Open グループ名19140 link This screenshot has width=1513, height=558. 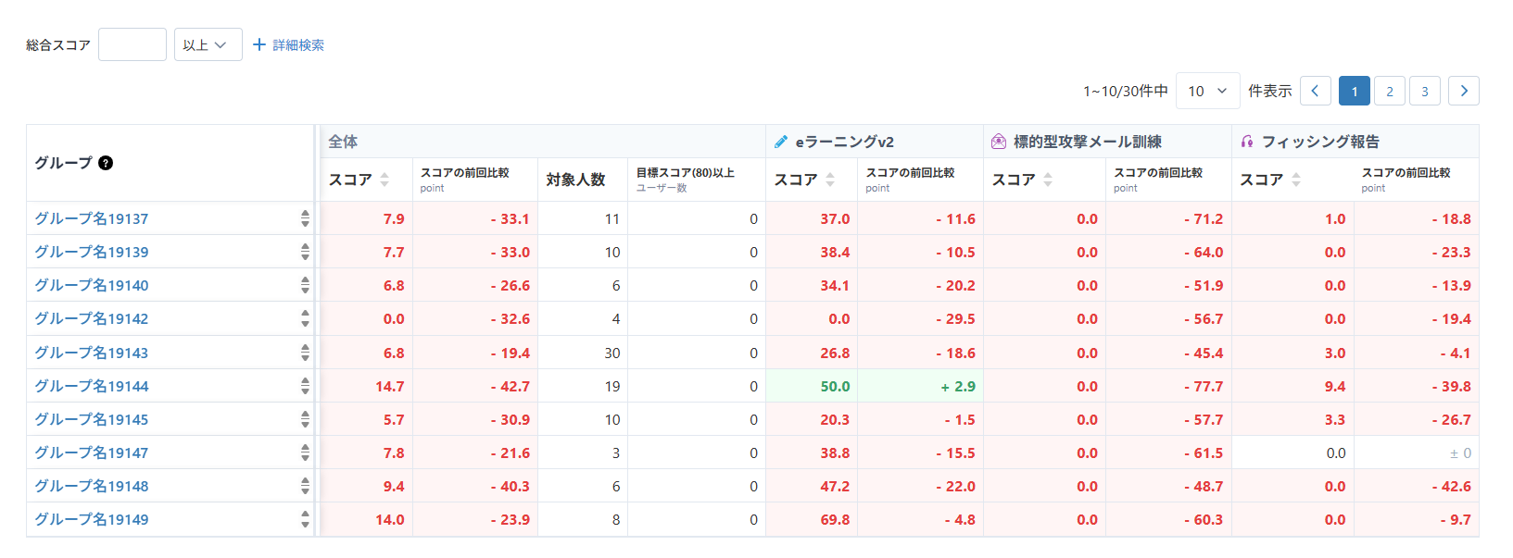(92, 285)
